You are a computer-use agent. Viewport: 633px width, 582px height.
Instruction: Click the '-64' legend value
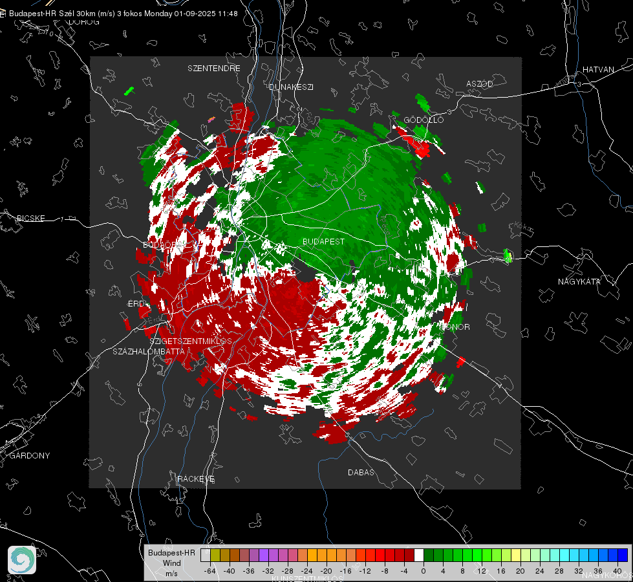[210, 571]
